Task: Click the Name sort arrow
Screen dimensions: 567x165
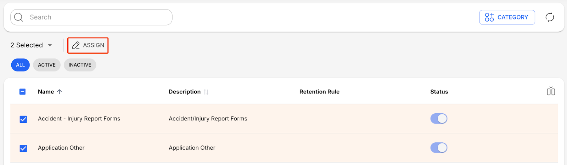Action: [60, 92]
